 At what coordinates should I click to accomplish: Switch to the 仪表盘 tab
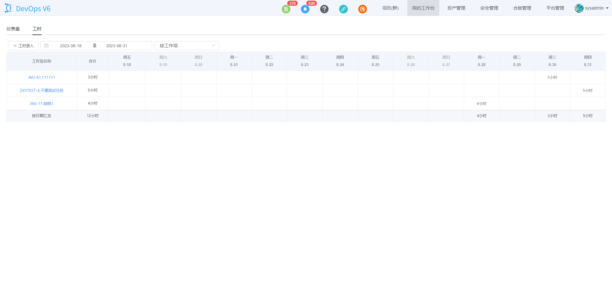coord(13,29)
